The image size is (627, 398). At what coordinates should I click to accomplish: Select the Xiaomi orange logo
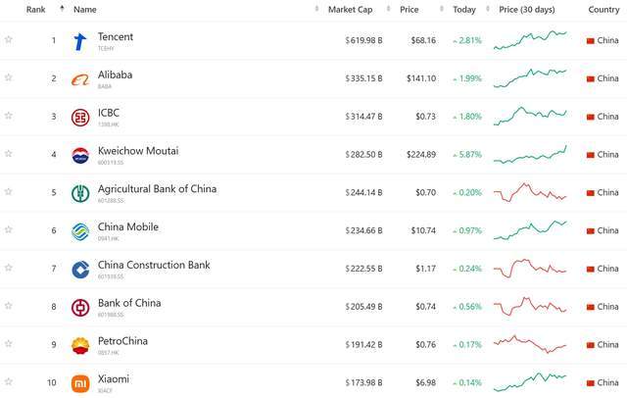coord(80,383)
